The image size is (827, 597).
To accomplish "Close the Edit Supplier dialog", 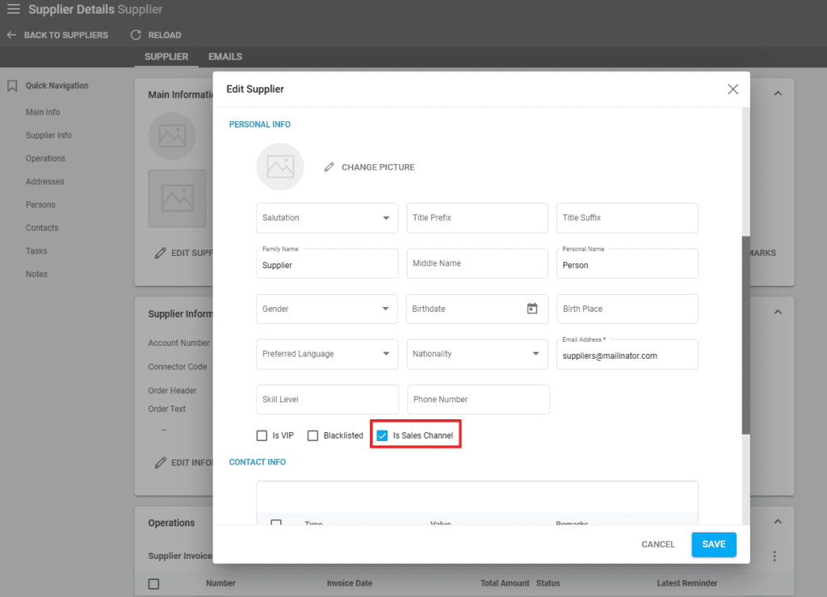I will (x=733, y=90).
